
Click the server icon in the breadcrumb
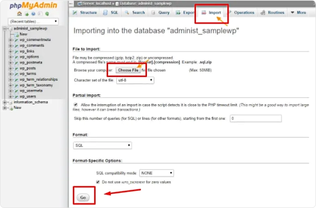pos(80,3)
